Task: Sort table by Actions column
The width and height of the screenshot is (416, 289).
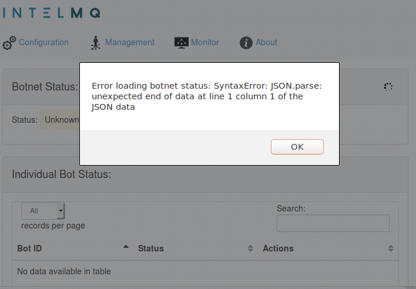Action: tap(278, 248)
